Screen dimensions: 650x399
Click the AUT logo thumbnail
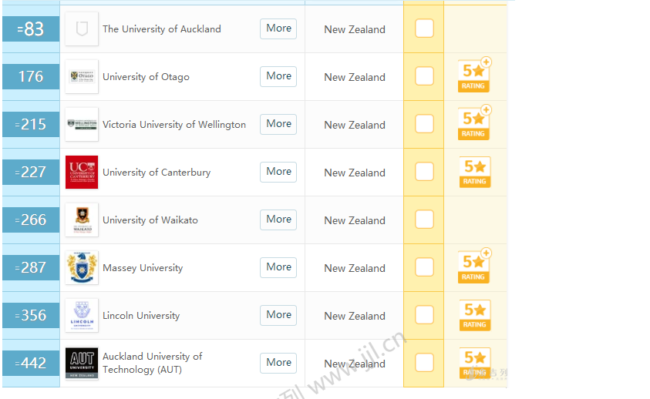click(81, 363)
